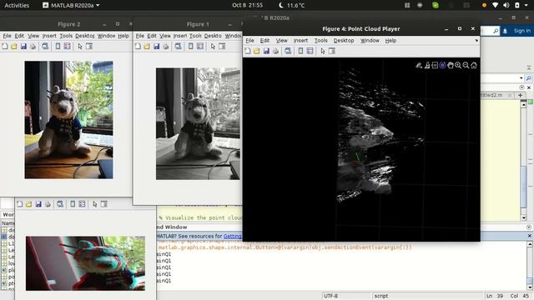Viewport: 534px width, 300px height.
Task: Click the search magnifier next to Sign In
Action: click(496, 31)
